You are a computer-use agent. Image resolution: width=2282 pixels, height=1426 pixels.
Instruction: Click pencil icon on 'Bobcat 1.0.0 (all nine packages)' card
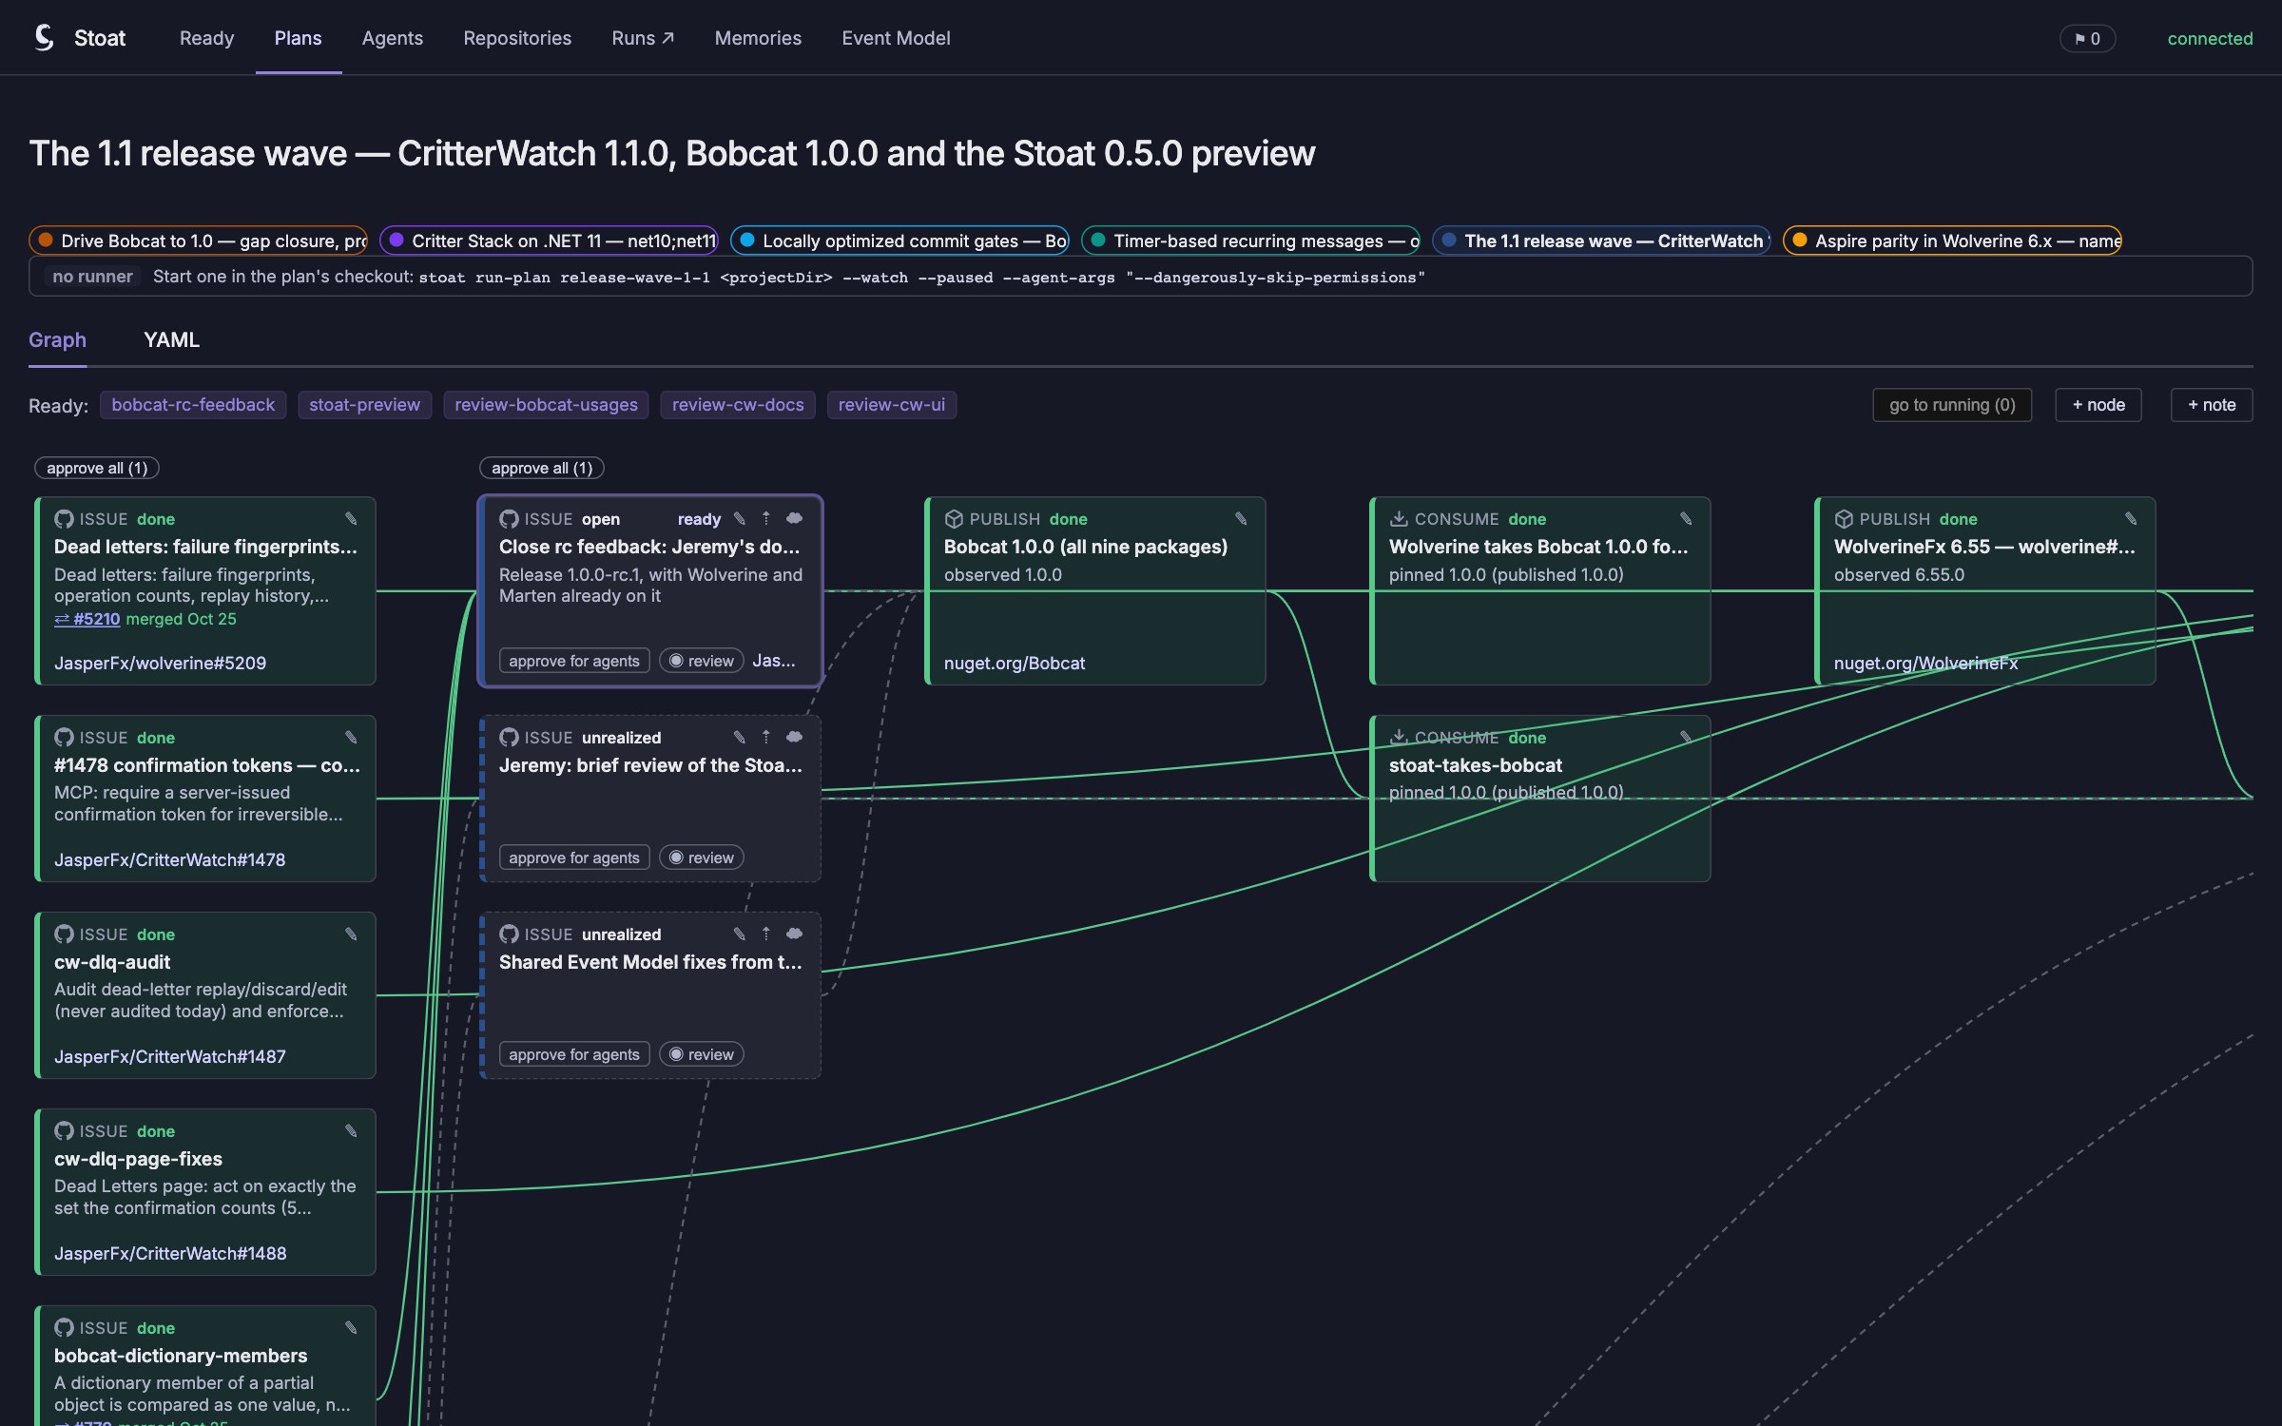point(1241,519)
